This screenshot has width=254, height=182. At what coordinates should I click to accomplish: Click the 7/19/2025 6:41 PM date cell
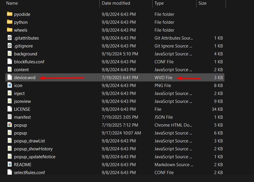click(x=120, y=78)
